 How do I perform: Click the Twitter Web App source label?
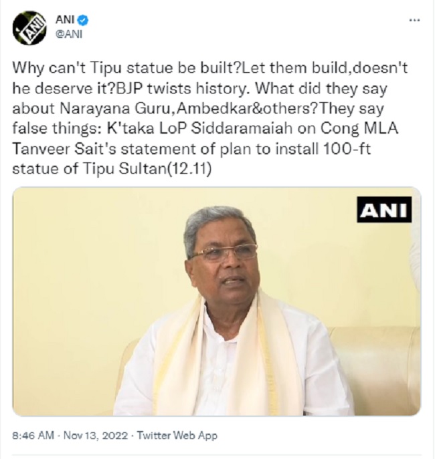pyautogui.click(x=177, y=436)
